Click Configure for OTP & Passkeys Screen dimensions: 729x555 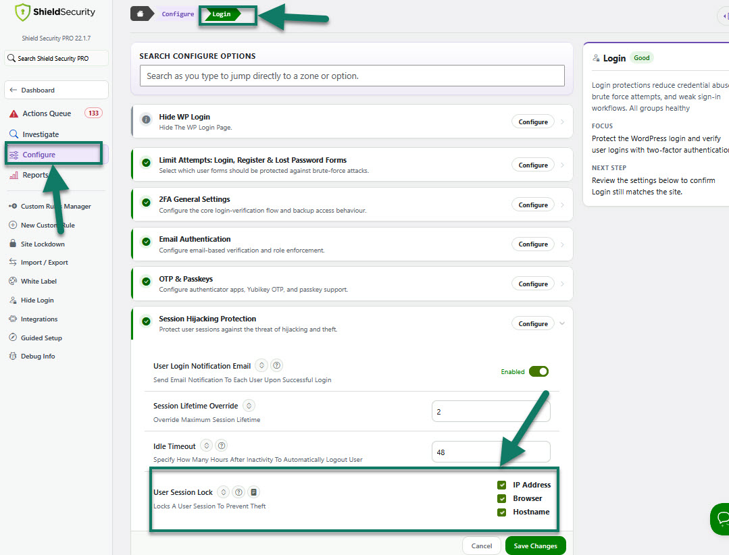[533, 284]
